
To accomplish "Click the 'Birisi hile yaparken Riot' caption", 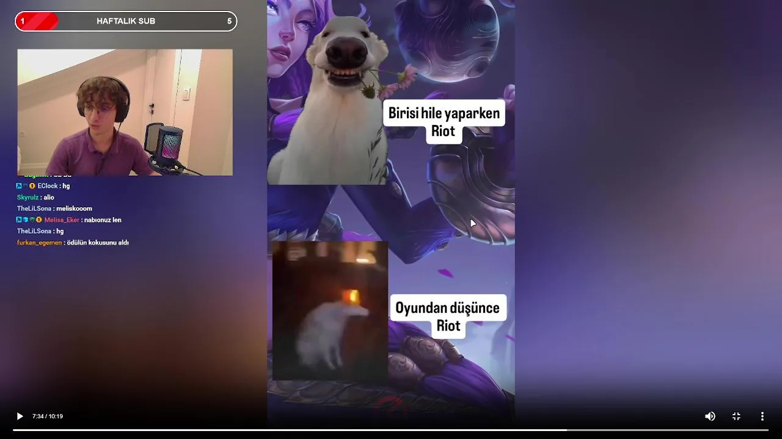I will point(444,122).
